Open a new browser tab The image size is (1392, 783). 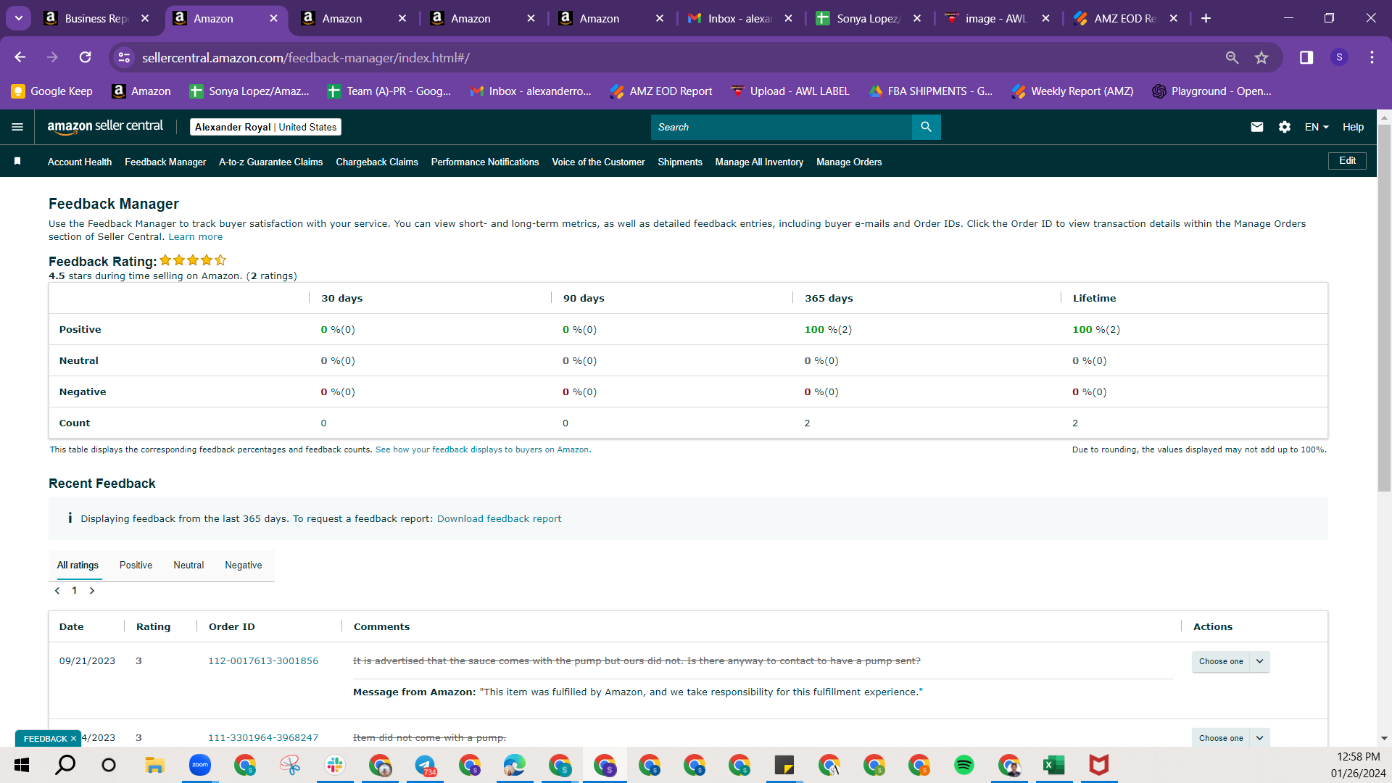[x=1206, y=18]
